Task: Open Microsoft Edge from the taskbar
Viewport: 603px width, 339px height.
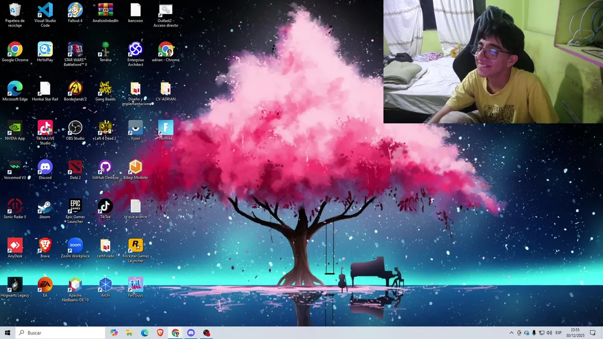Action: (x=145, y=333)
